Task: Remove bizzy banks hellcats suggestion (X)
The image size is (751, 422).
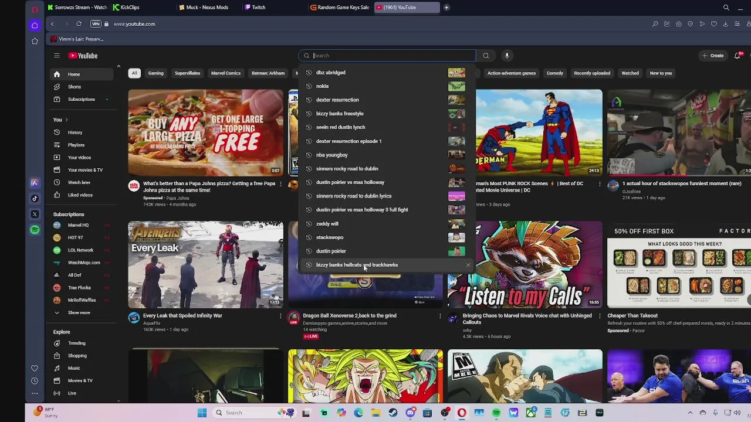Action: click(468, 266)
